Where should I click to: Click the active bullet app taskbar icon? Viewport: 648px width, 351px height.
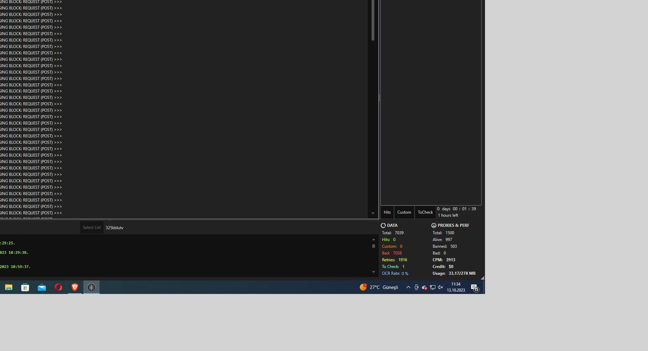click(91, 287)
